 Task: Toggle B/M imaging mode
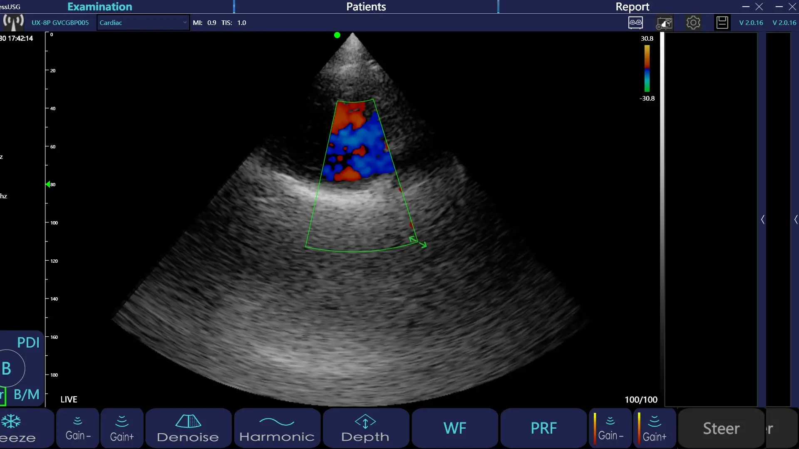(26, 394)
